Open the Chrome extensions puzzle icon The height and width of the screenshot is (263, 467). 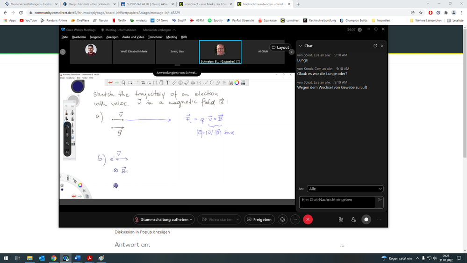point(446,13)
